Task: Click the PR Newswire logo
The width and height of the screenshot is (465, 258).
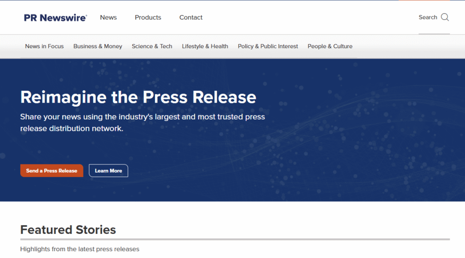Action: click(55, 18)
